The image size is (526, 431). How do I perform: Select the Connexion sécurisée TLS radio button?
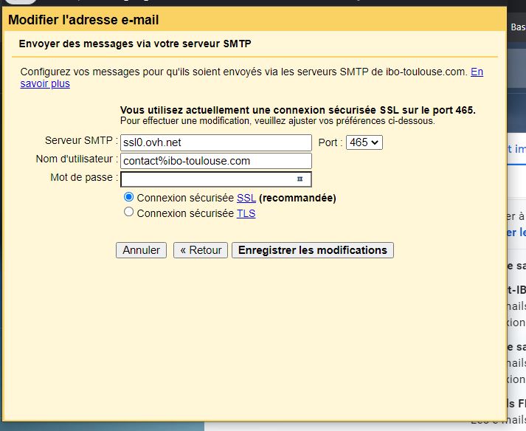click(129, 213)
